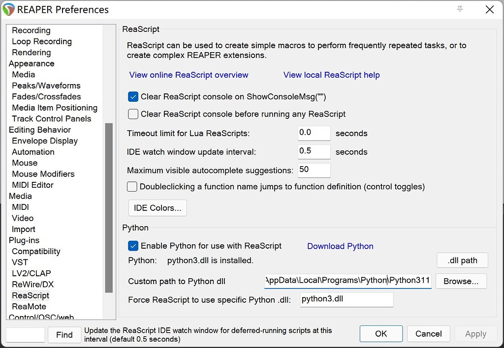
Task: Select Mouse preferences page
Action: click(x=25, y=163)
